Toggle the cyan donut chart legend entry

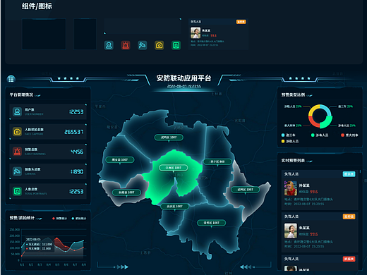click(289, 135)
